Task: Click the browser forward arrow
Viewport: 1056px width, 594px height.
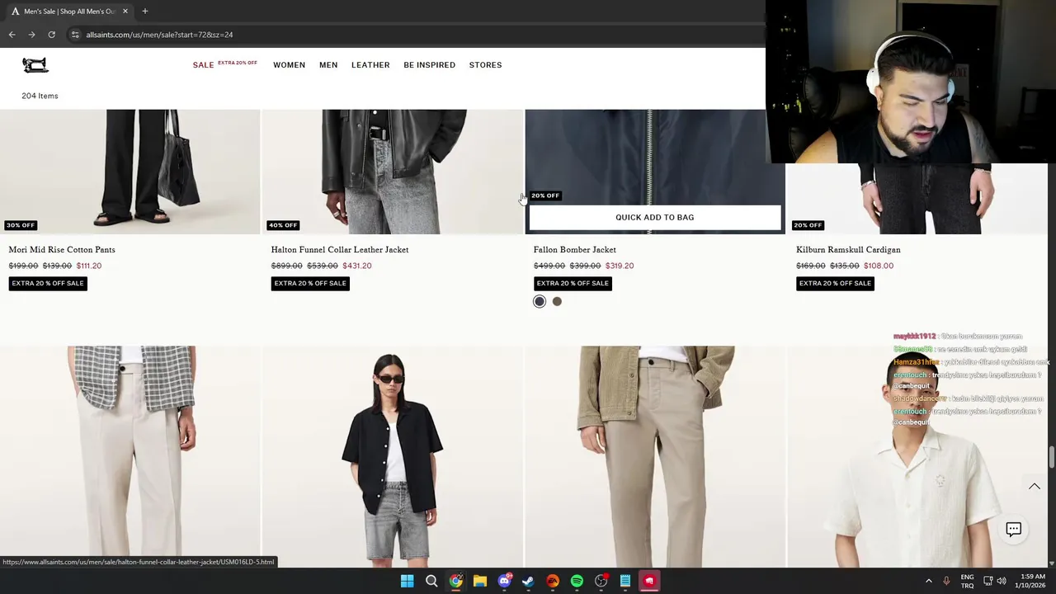Action: [31, 35]
